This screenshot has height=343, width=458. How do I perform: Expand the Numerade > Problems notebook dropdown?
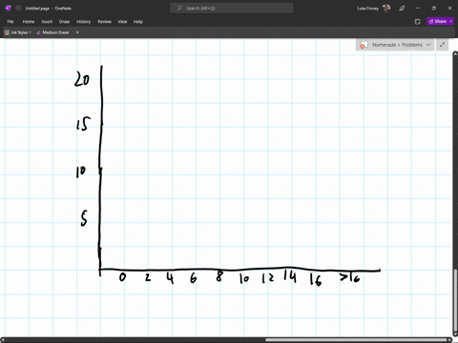tap(428, 45)
